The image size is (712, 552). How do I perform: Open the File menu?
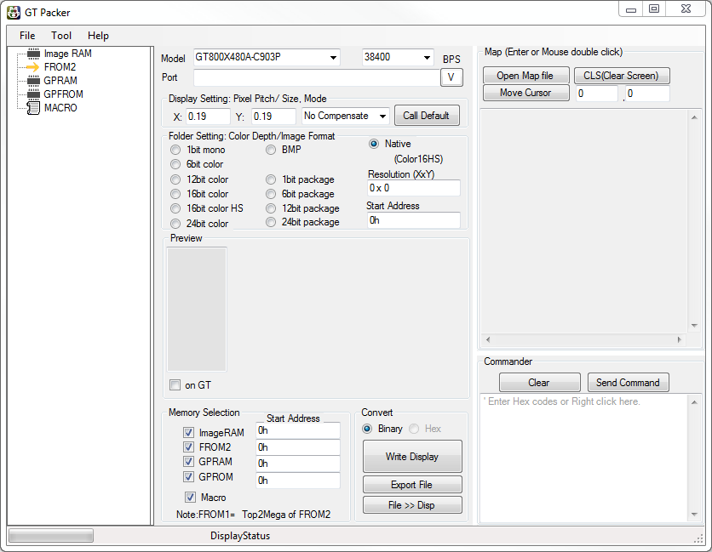point(27,36)
